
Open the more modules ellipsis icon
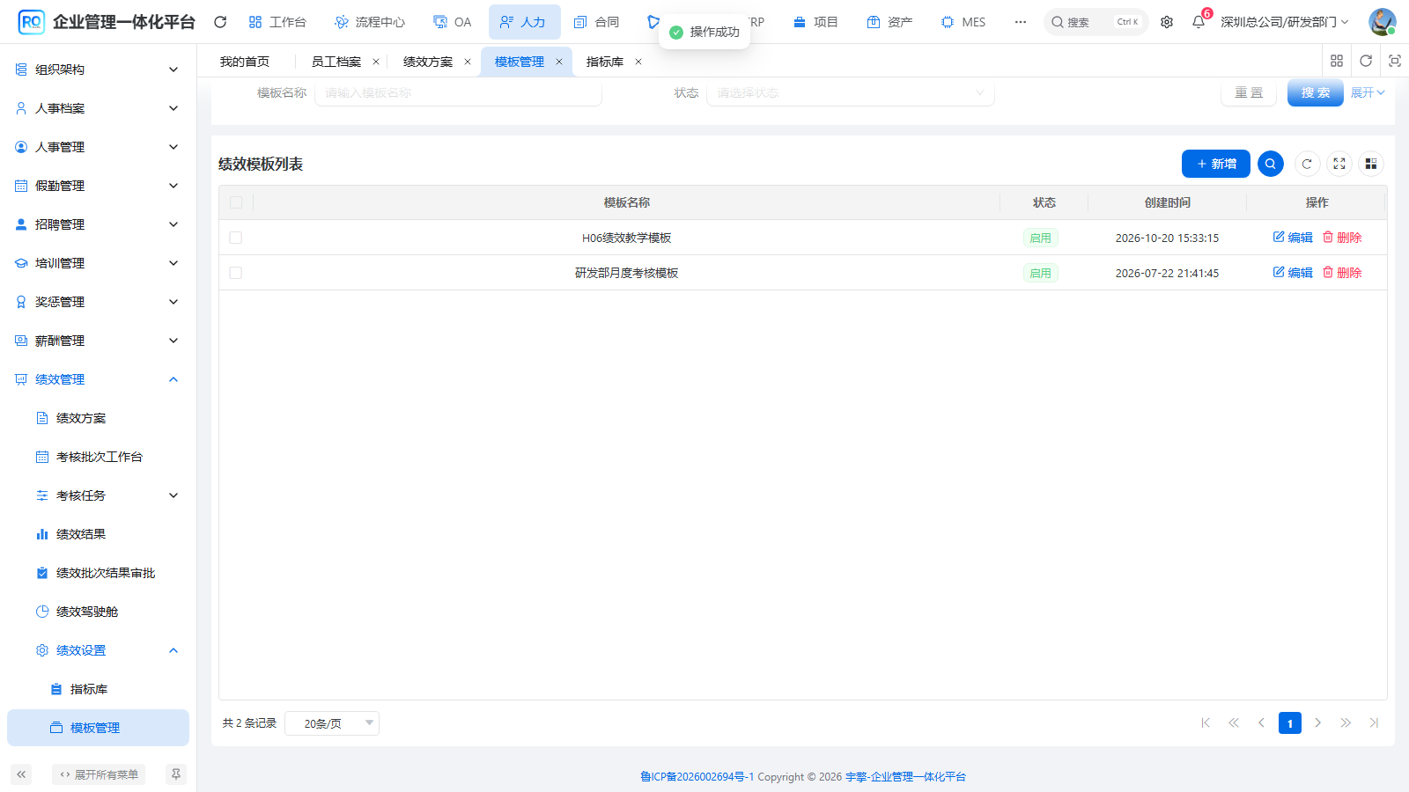point(1020,22)
